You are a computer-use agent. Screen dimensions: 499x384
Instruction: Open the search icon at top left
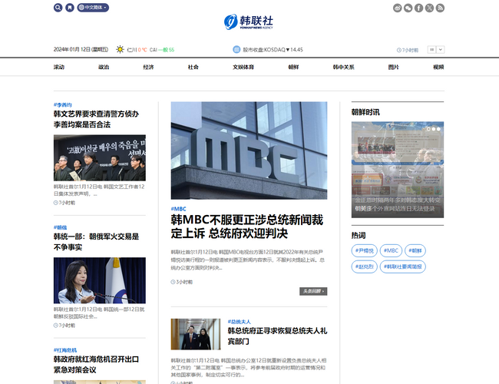click(x=58, y=8)
